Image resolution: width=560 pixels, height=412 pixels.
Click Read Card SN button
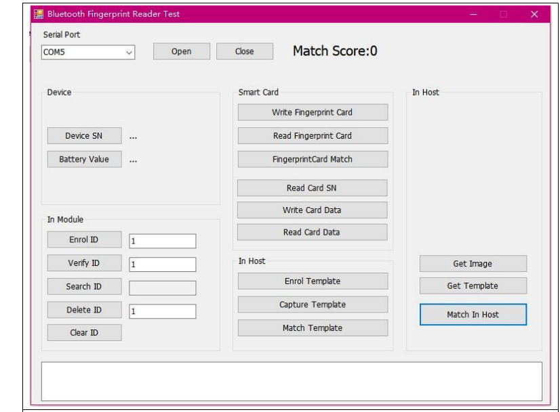coord(312,188)
